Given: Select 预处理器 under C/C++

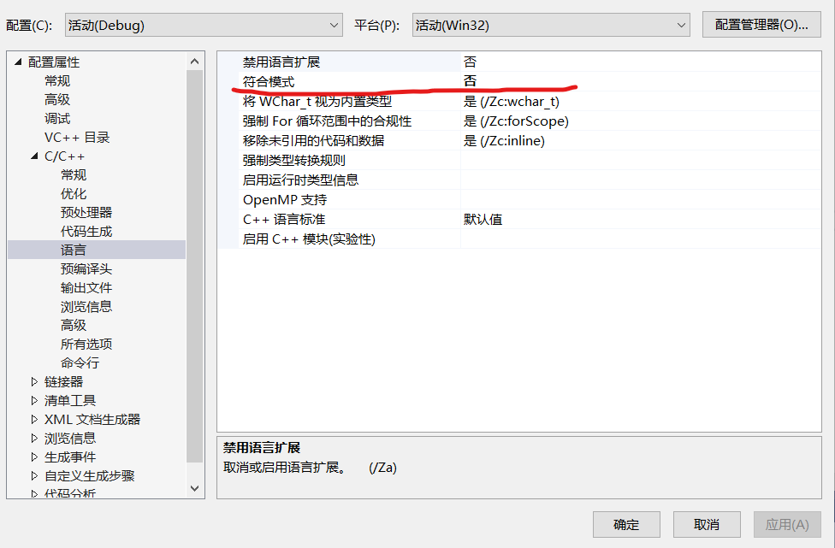Looking at the screenshot, I should point(86,212).
